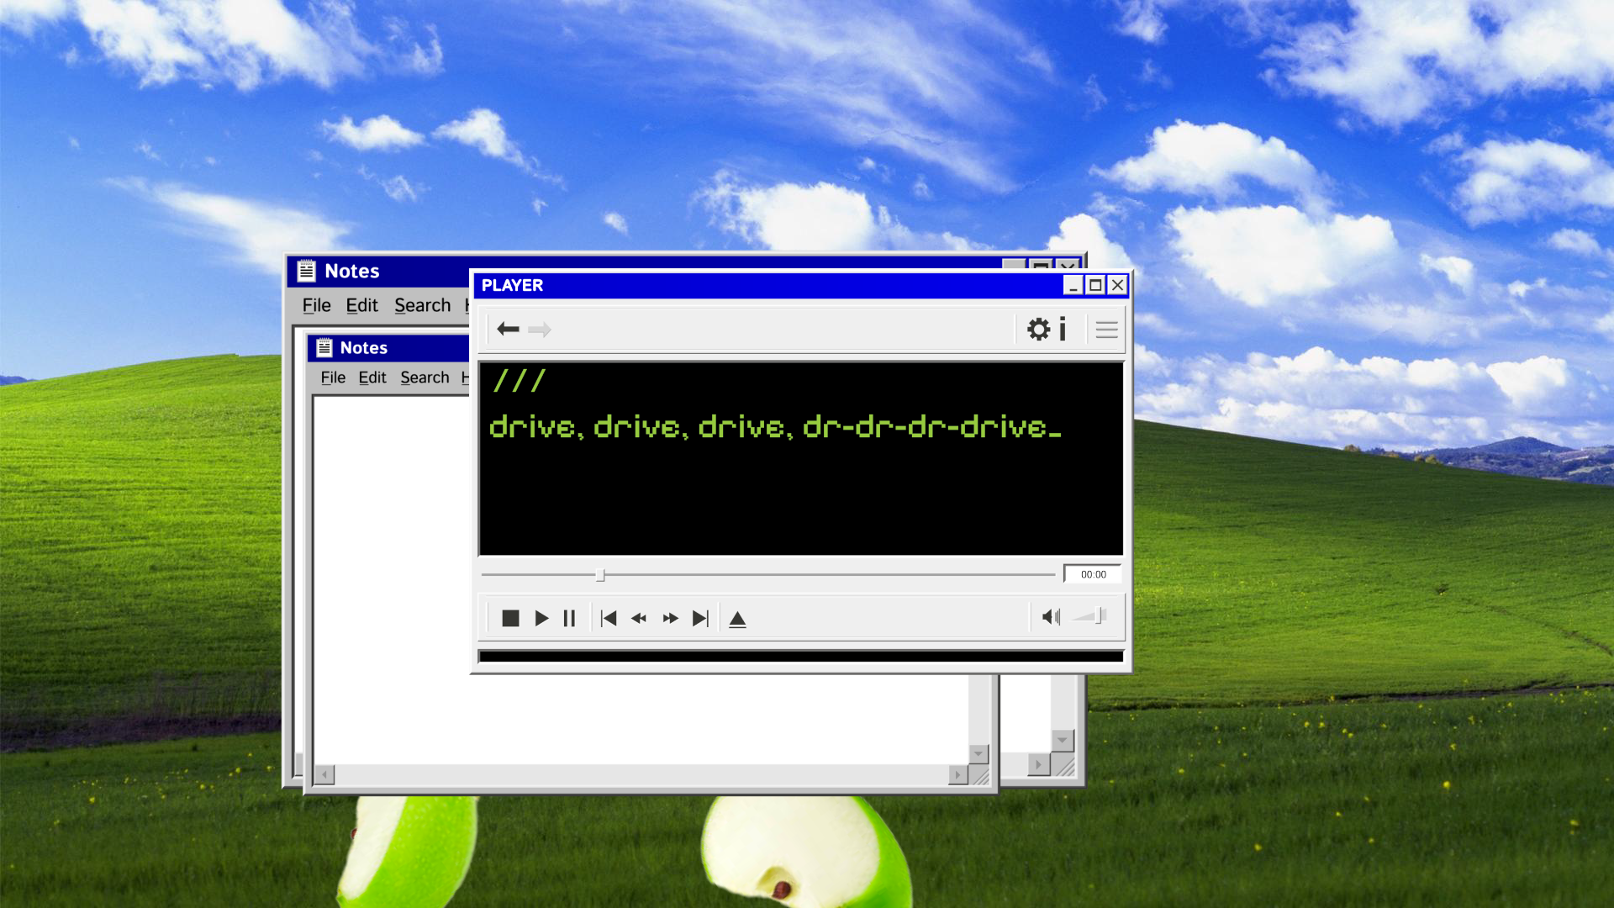Image resolution: width=1614 pixels, height=908 pixels.
Task: Skip to next track
Action: tap(700, 619)
